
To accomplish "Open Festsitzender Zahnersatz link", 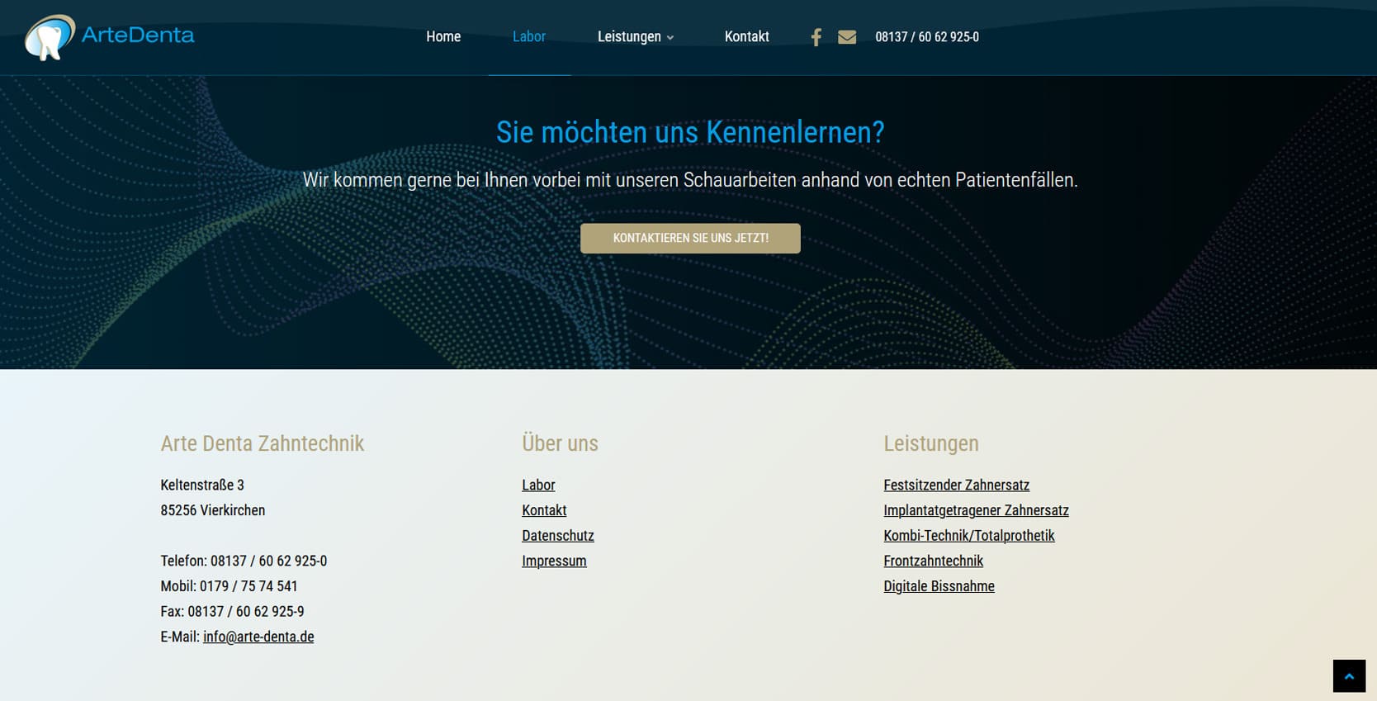I will point(956,485).
